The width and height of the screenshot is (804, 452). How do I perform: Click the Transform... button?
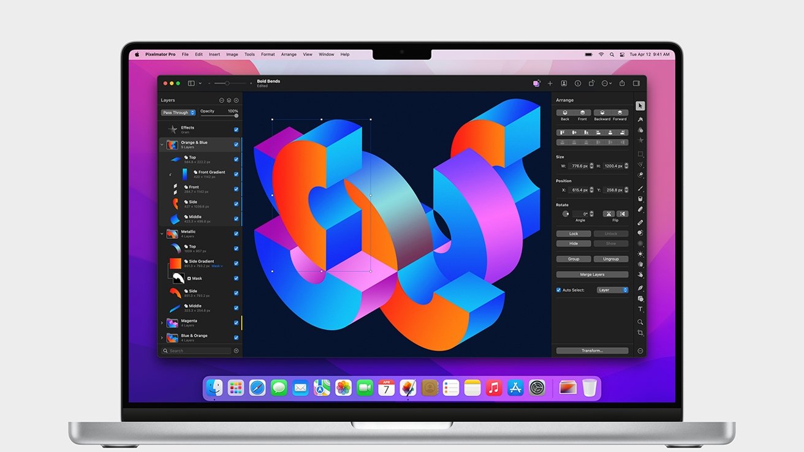click(x=592, y=351)
